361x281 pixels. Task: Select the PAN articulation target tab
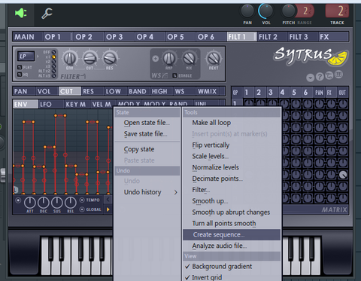point(24,91)
